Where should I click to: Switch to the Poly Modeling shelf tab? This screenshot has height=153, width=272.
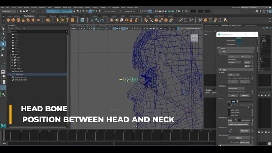click(29, 16)
